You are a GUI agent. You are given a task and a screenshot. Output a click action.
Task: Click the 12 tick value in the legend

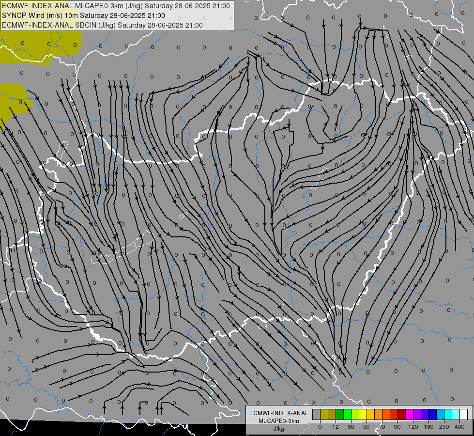336,427
